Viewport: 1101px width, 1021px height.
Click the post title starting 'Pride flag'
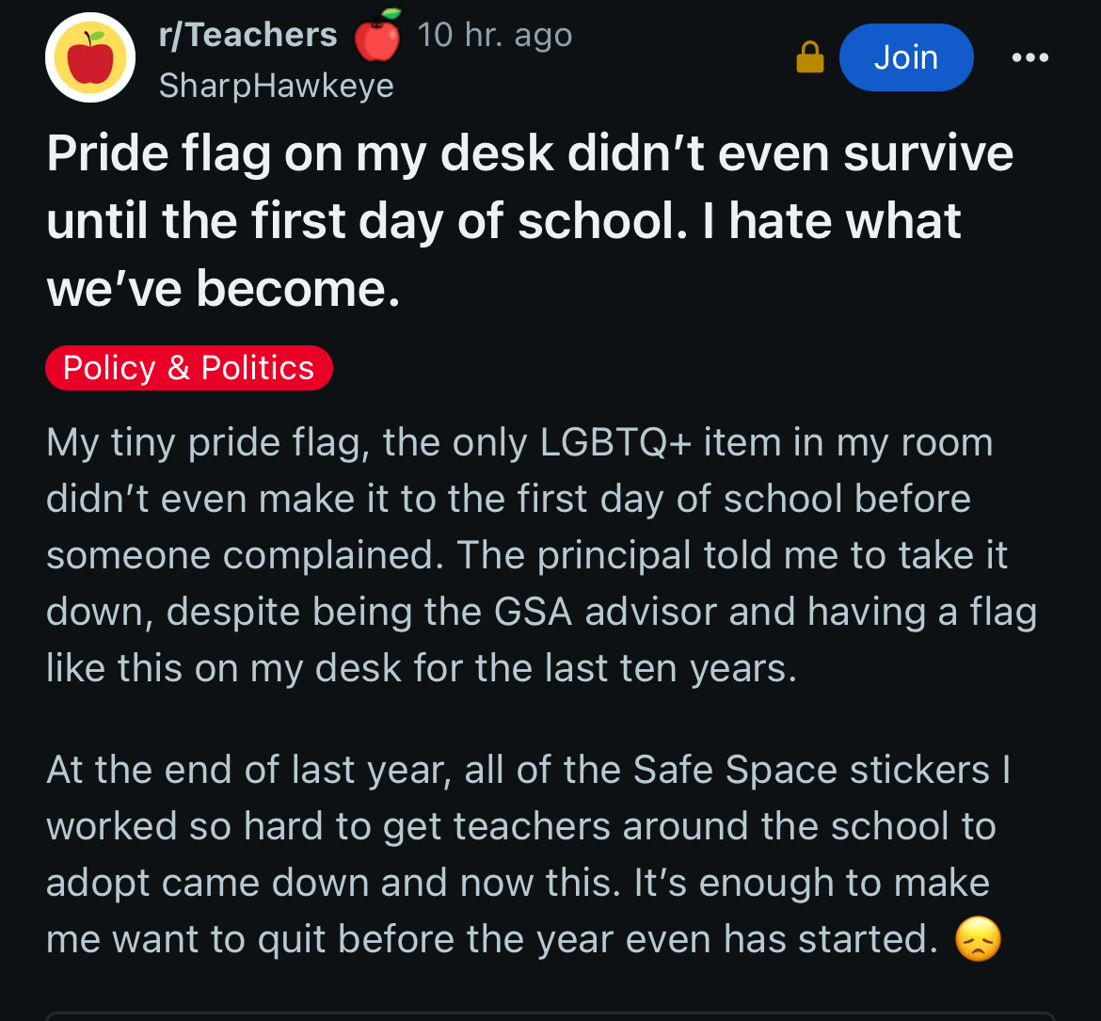[x=530, y=220]
